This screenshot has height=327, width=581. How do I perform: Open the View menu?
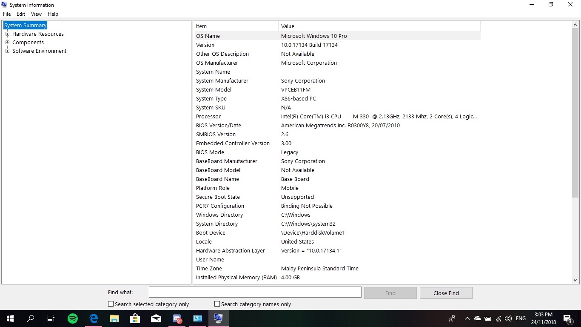(36, 14)
